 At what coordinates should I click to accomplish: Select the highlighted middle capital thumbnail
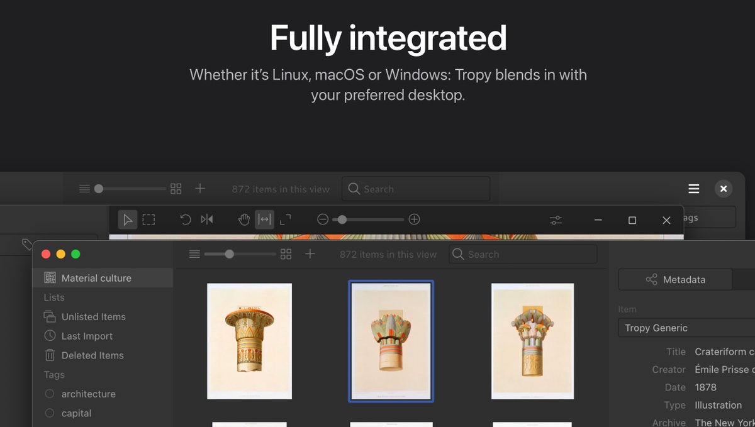(x=391, y=341)
